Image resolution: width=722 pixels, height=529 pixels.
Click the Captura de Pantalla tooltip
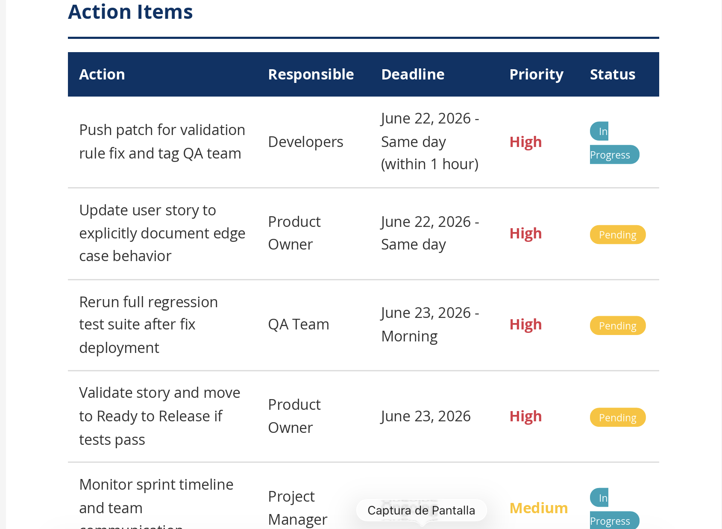coord(421,510)
